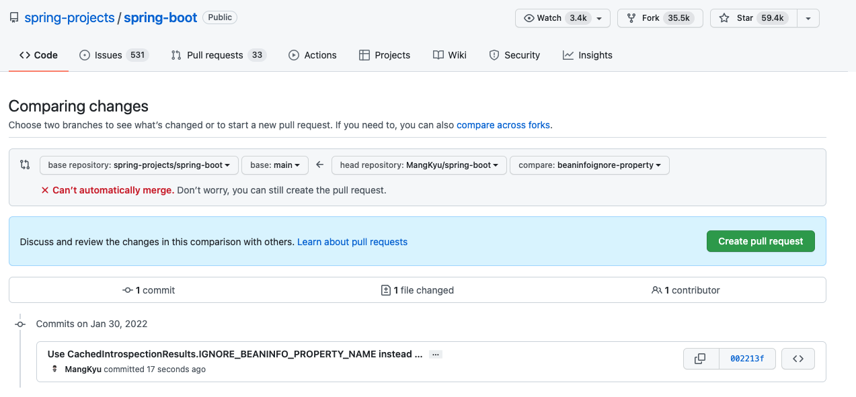The image size is (856, 397).
Task: Go to the Actions tab
Action: [312, 55]
